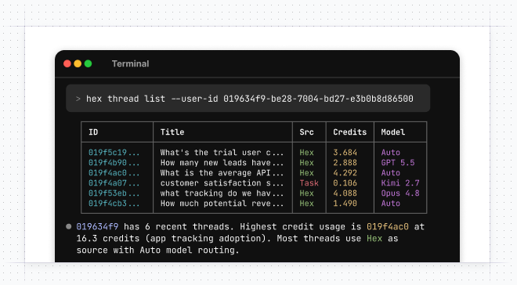
Task: Click the gray bullet before the summary
Action: 69,226
